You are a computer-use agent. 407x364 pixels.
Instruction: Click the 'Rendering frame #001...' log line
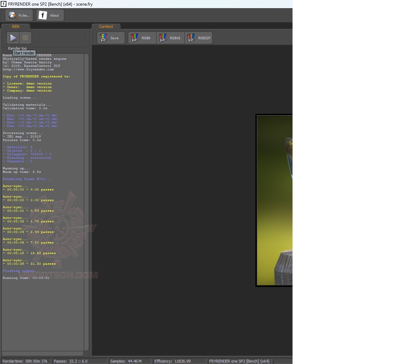coord(27,179)
